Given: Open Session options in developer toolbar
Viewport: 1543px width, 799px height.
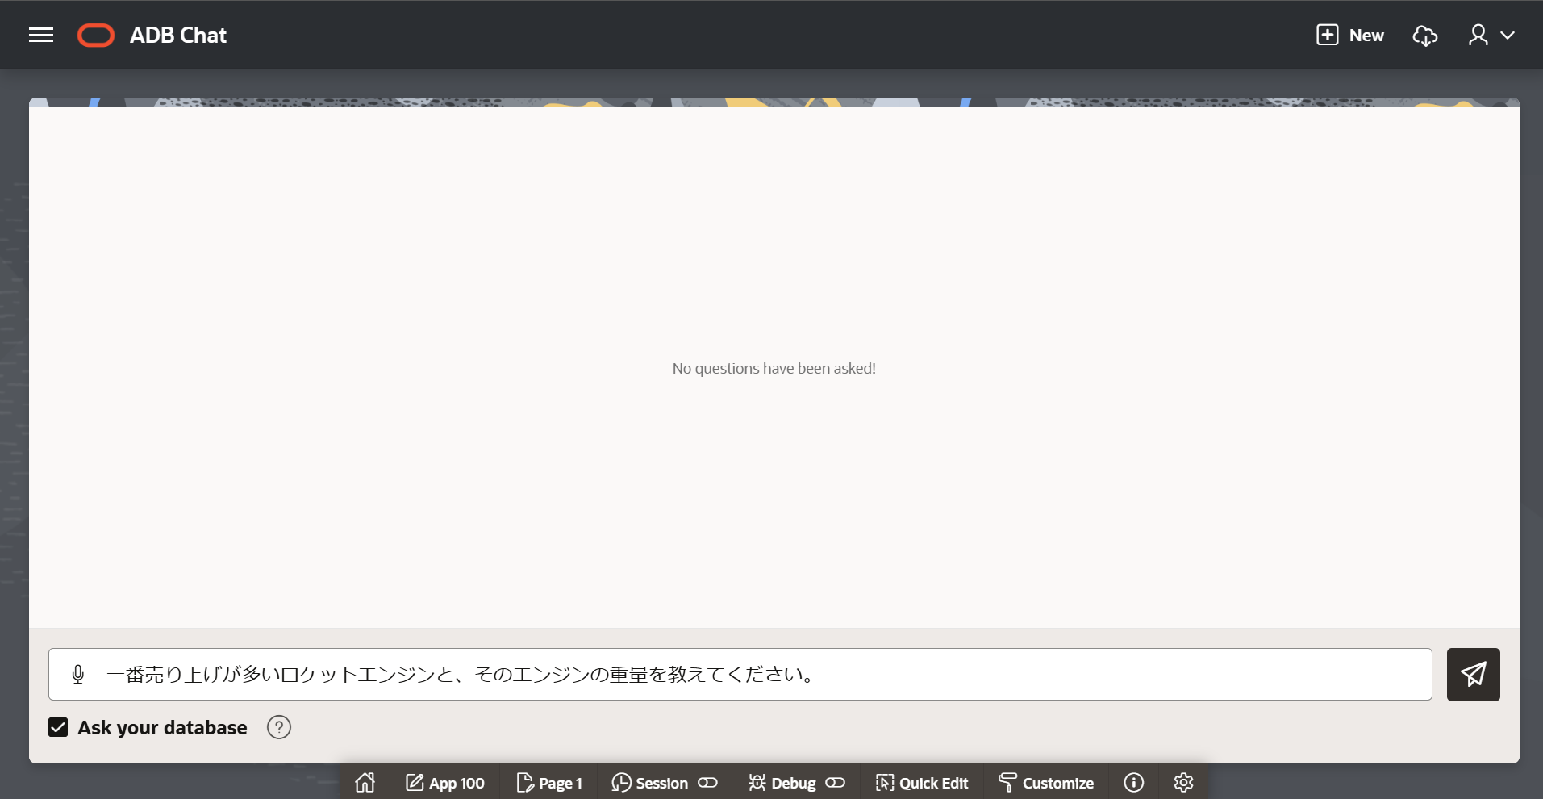Looking at the screenshot, I should coord(664,782).
